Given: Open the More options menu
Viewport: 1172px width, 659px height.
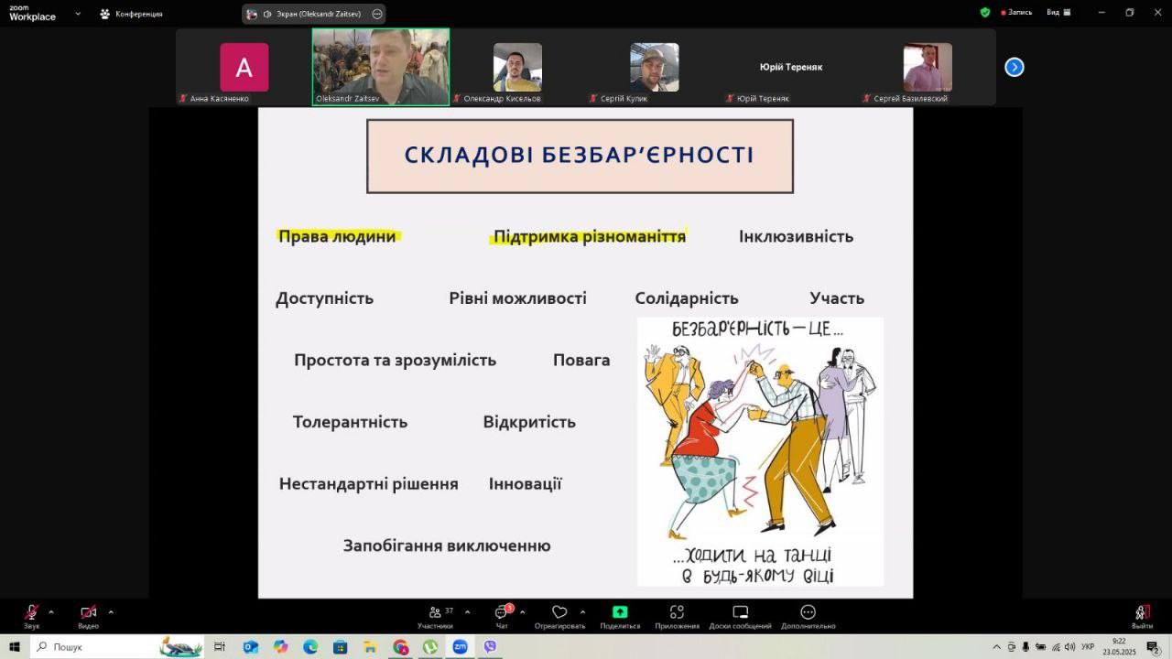Looking at the screenshot, I should [x=808, y=616].
